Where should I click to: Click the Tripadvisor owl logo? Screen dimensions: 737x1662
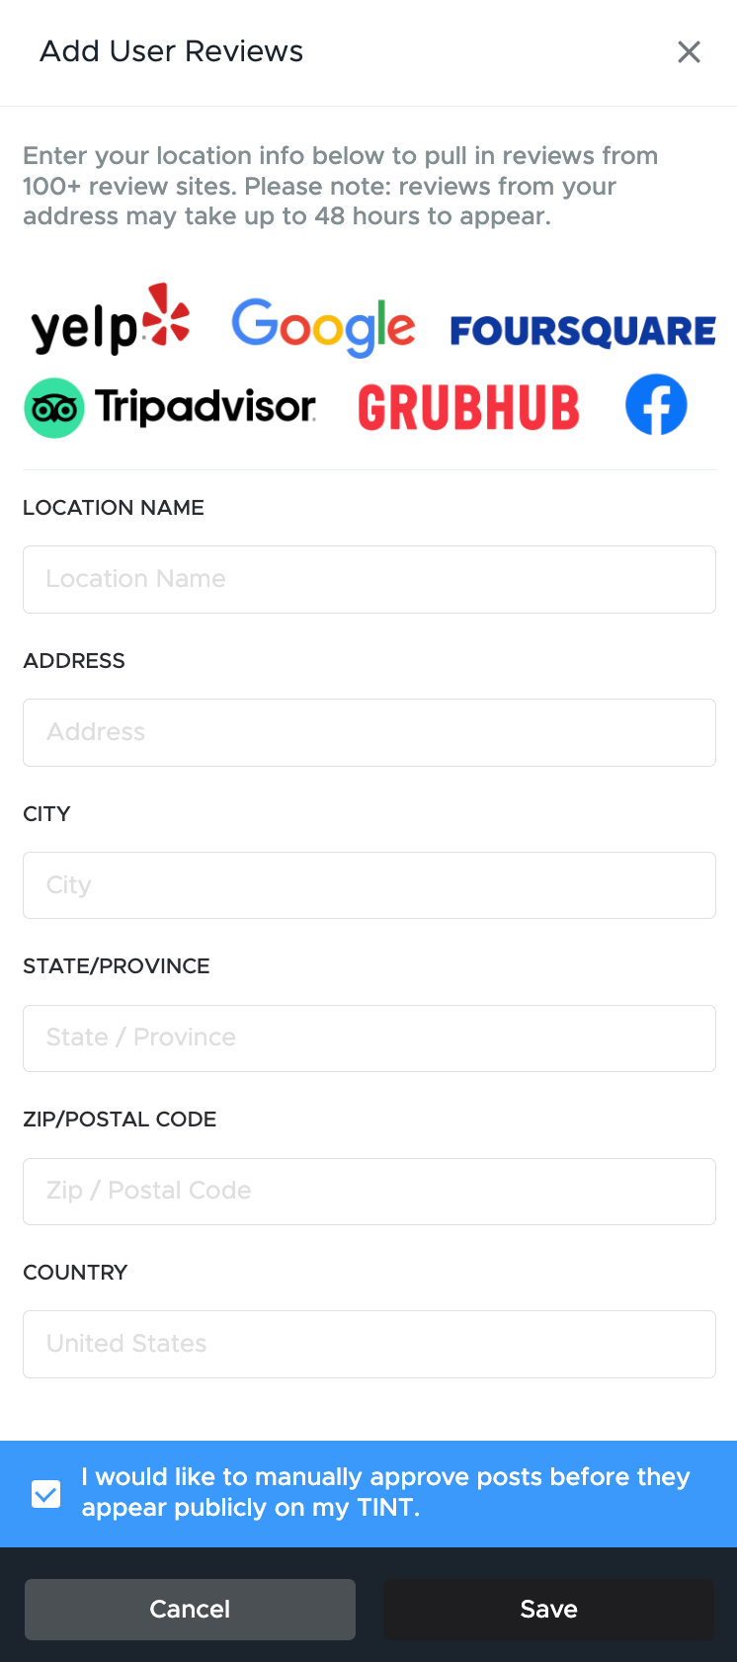[54, 407]
